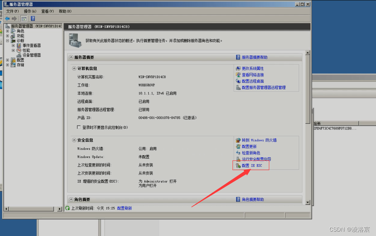Screen dimensions: 376x236
Task: Click the 检查新角色 arrows icon
Action: coord(238,153)
